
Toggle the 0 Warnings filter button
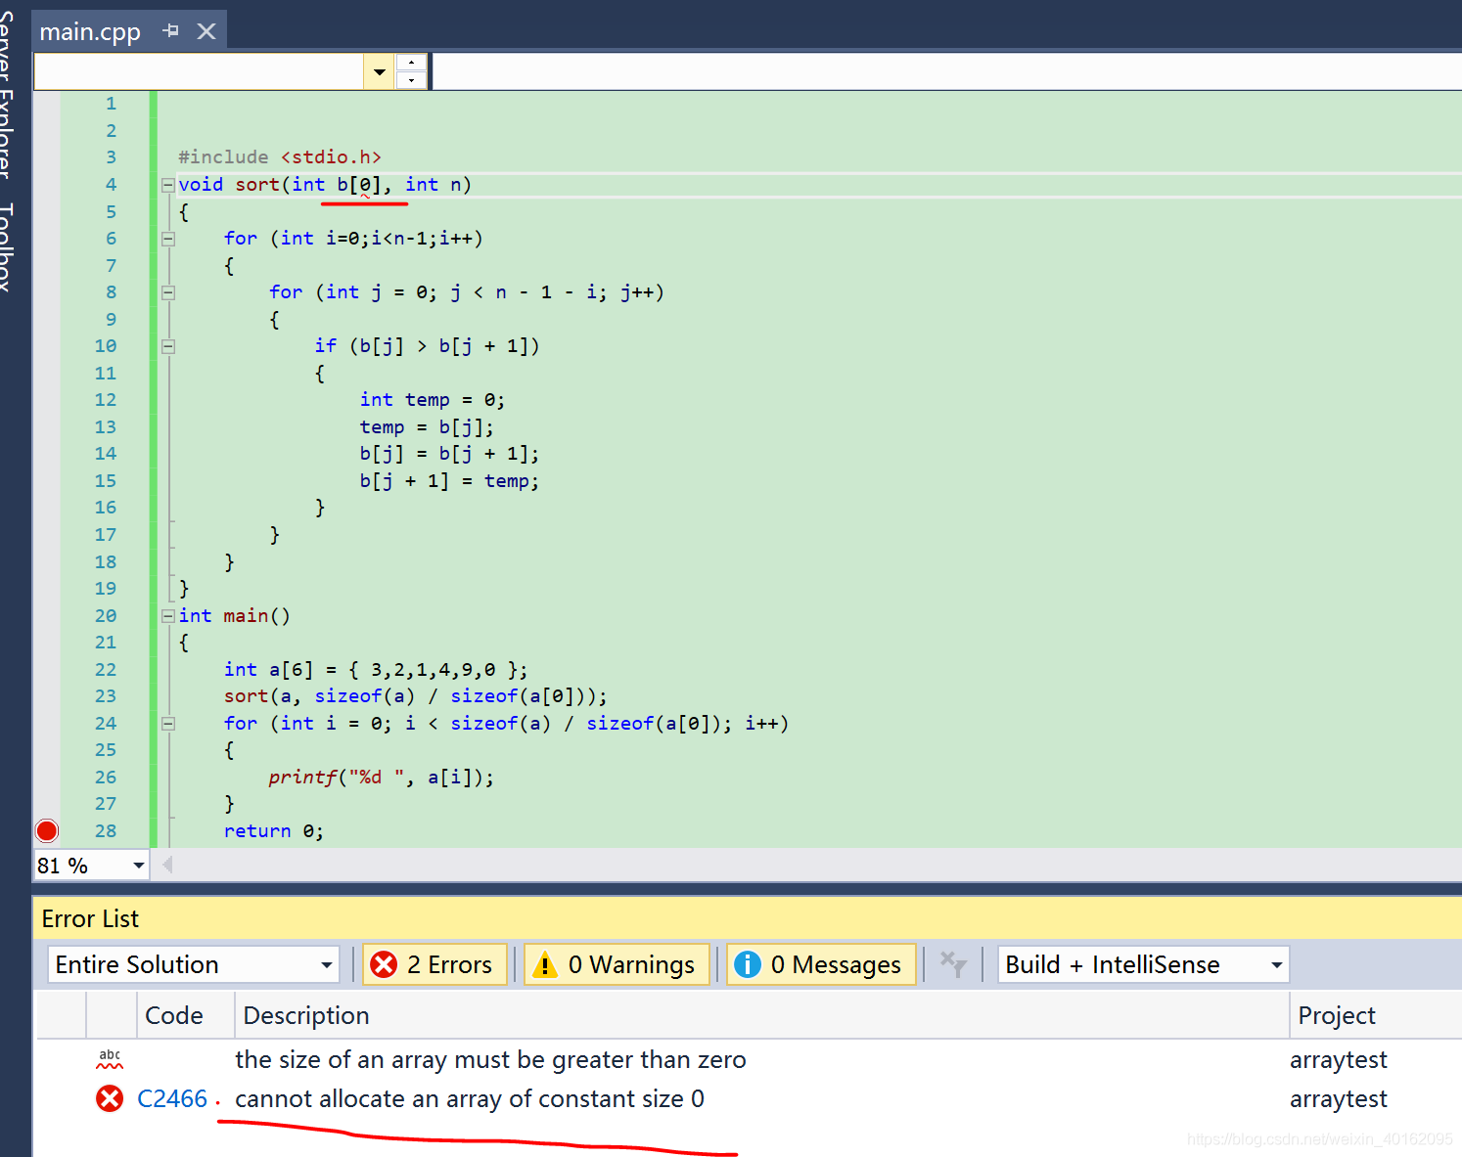point(617,965)
